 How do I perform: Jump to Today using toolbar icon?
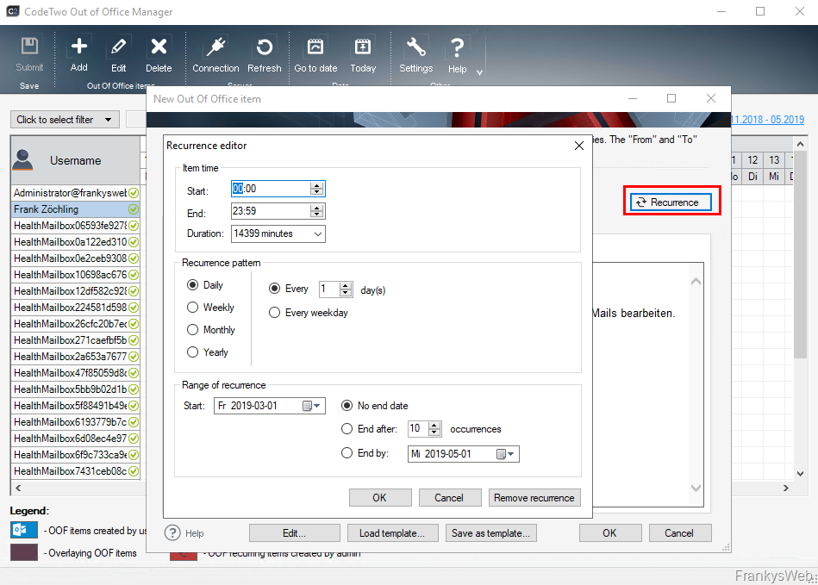click(363, 47)
